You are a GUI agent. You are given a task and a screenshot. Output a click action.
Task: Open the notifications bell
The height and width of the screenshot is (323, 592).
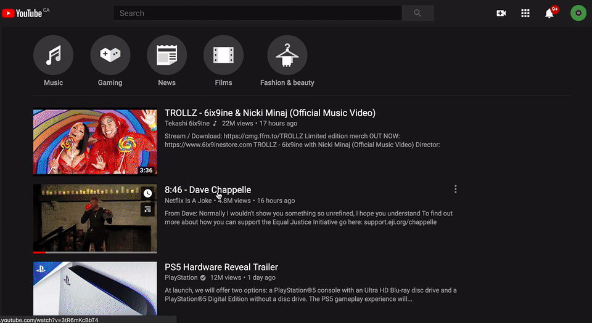pos(549,13)
